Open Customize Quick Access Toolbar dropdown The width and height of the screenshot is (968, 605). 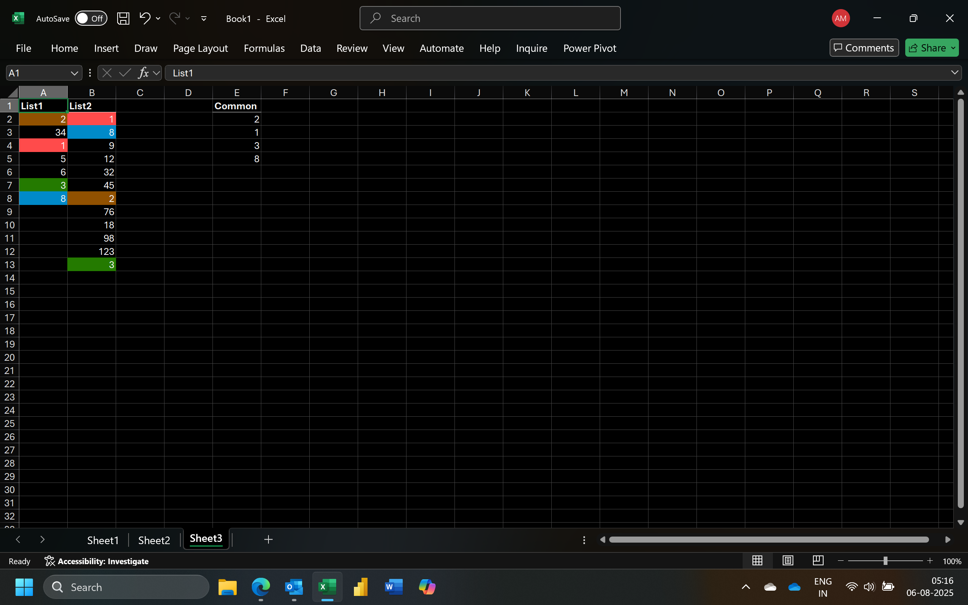(x=203, y=19)
